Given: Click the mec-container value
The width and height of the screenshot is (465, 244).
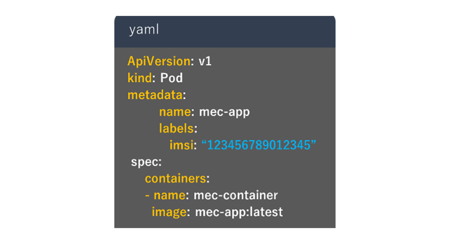Looking at the screenshot, I should pos(236,195).
